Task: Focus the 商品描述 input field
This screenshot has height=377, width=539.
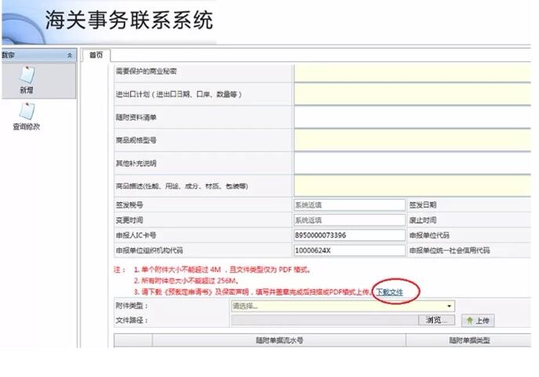Action: pos(413,186)
